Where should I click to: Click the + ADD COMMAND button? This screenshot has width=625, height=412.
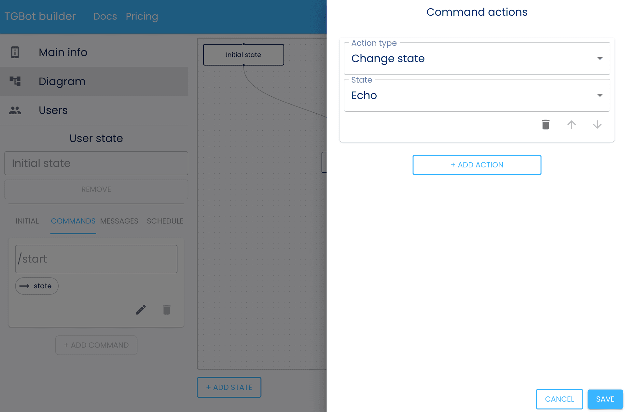tap(96, 345)
